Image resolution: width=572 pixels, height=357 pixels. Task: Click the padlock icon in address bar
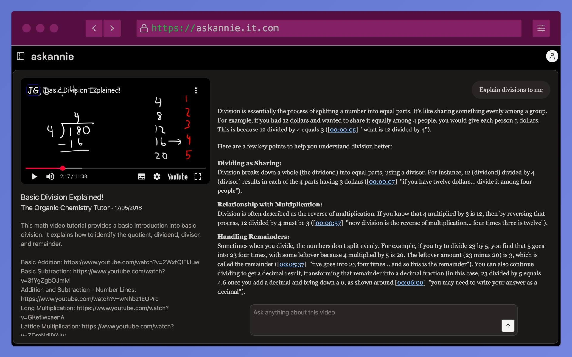click(x=144, y=28)
